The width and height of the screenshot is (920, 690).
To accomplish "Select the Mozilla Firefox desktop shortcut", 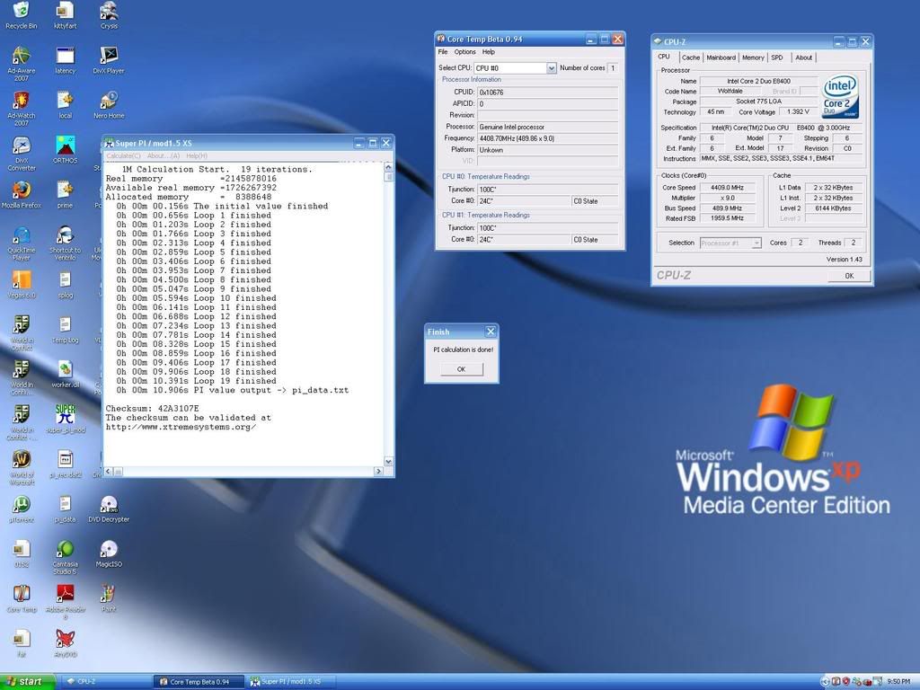I will pyautogui.click(x=22, y=195).
